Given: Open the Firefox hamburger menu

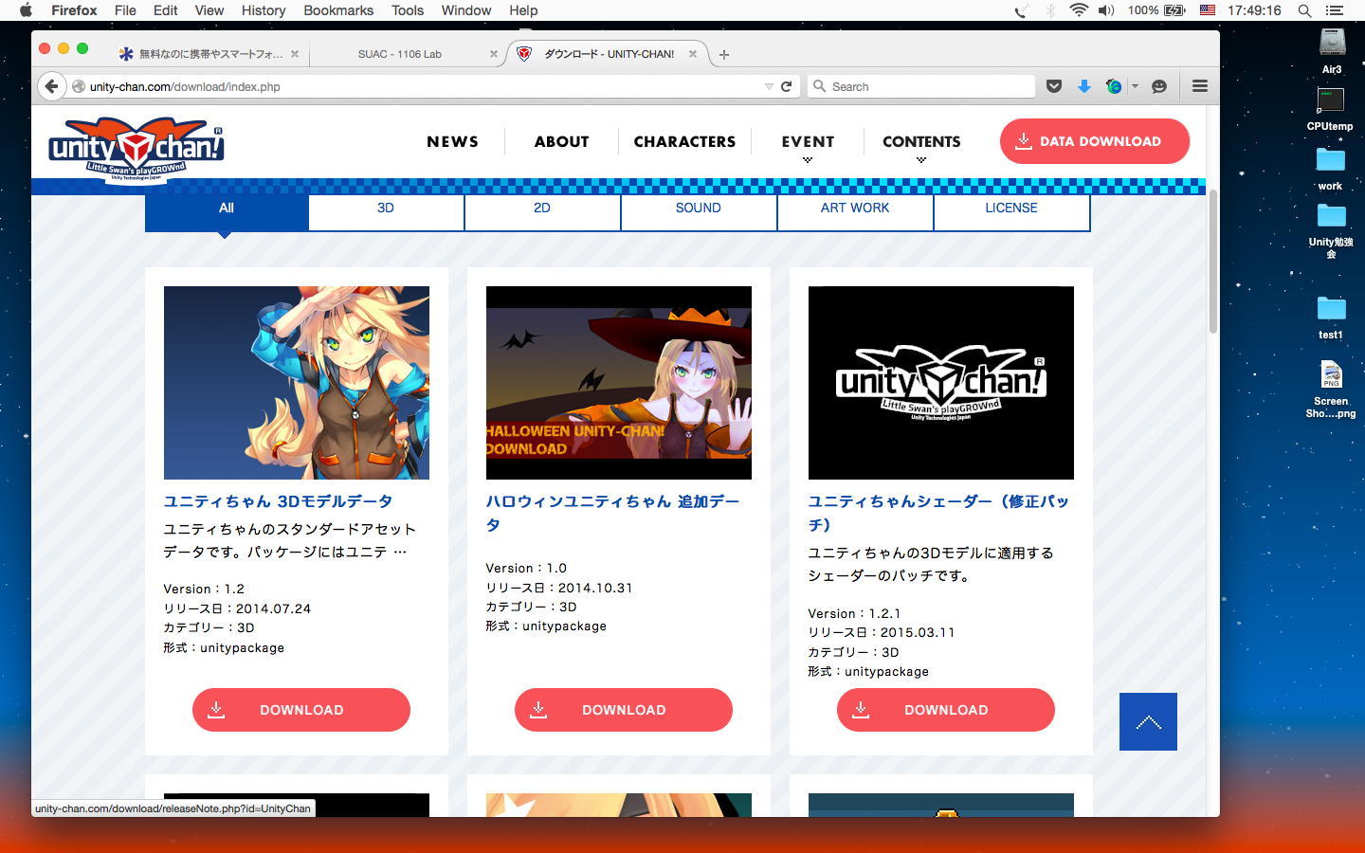Looking at the screenshot, I should [x=1199, y=86].
